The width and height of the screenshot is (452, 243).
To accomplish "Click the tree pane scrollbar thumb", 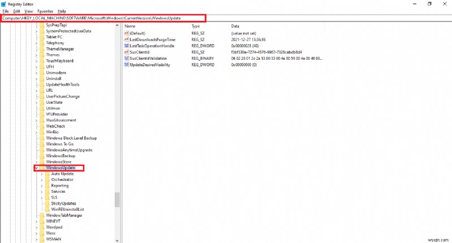I will point(117,200).
